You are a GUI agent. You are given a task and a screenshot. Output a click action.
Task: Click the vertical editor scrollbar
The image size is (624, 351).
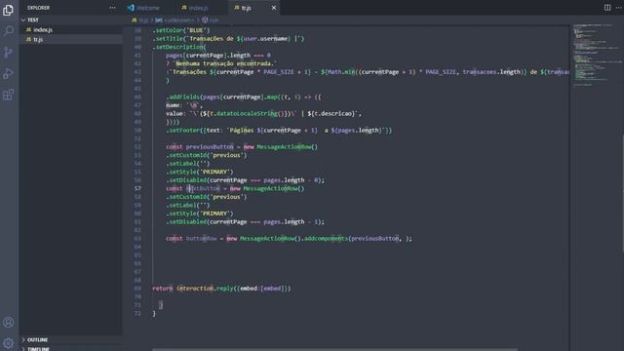click(622, 193)
